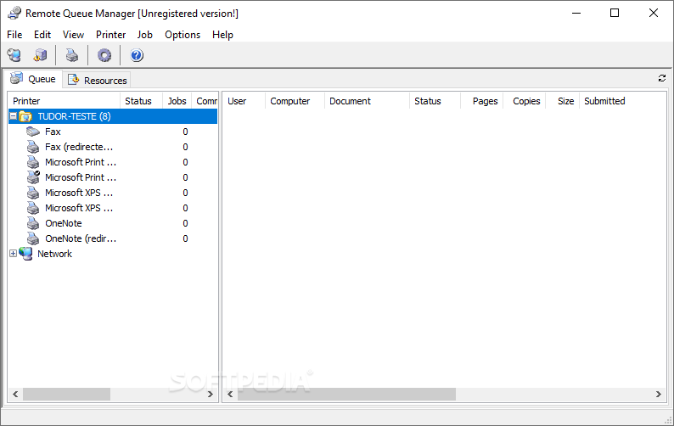
Task: Select the first Microsoft XPS printer row
Action: pyautogui.click(x=113, y=193)
